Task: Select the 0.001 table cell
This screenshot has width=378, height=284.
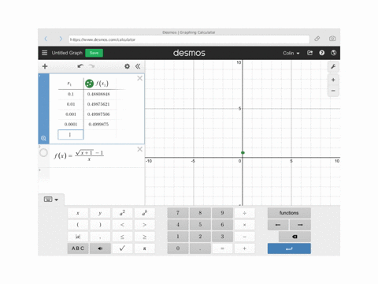Action: point(71,114)
